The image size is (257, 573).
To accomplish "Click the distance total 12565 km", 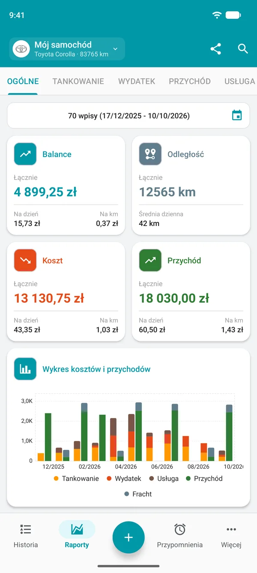I will [167, 192].
